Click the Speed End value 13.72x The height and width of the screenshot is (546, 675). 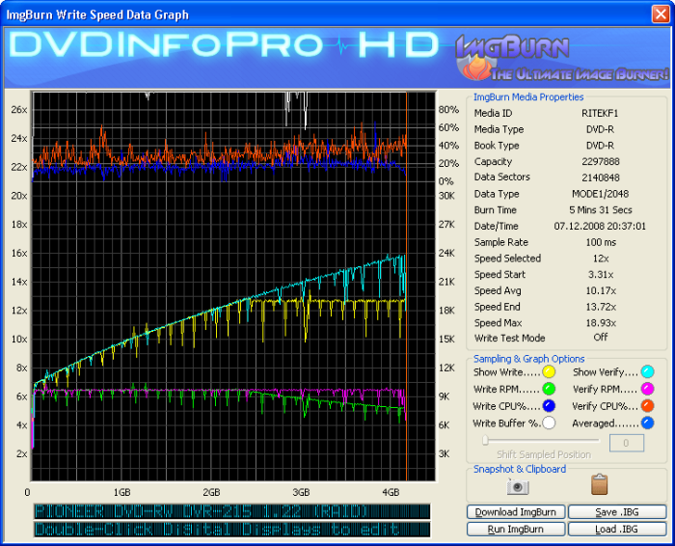tap(601, 307)
